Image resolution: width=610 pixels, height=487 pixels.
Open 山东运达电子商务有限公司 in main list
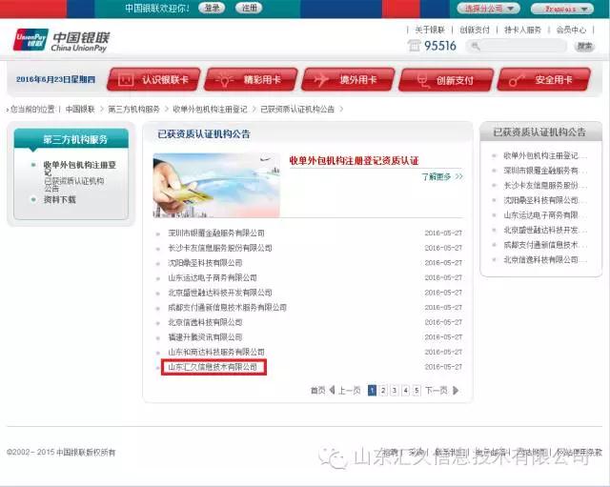[213, 277]
